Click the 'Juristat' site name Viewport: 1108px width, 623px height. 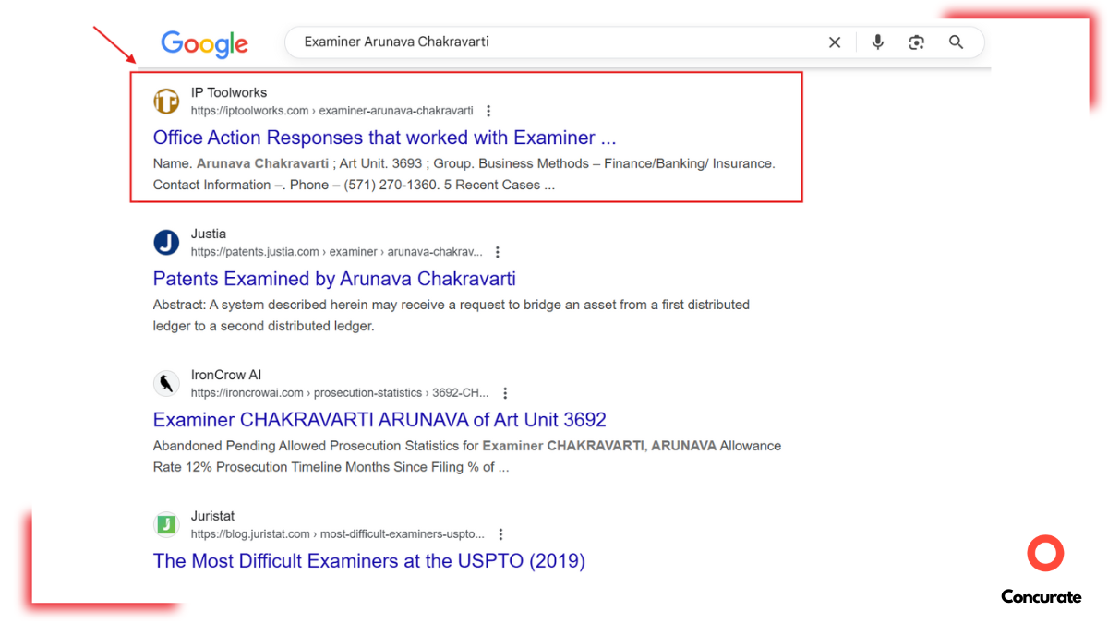213,516
